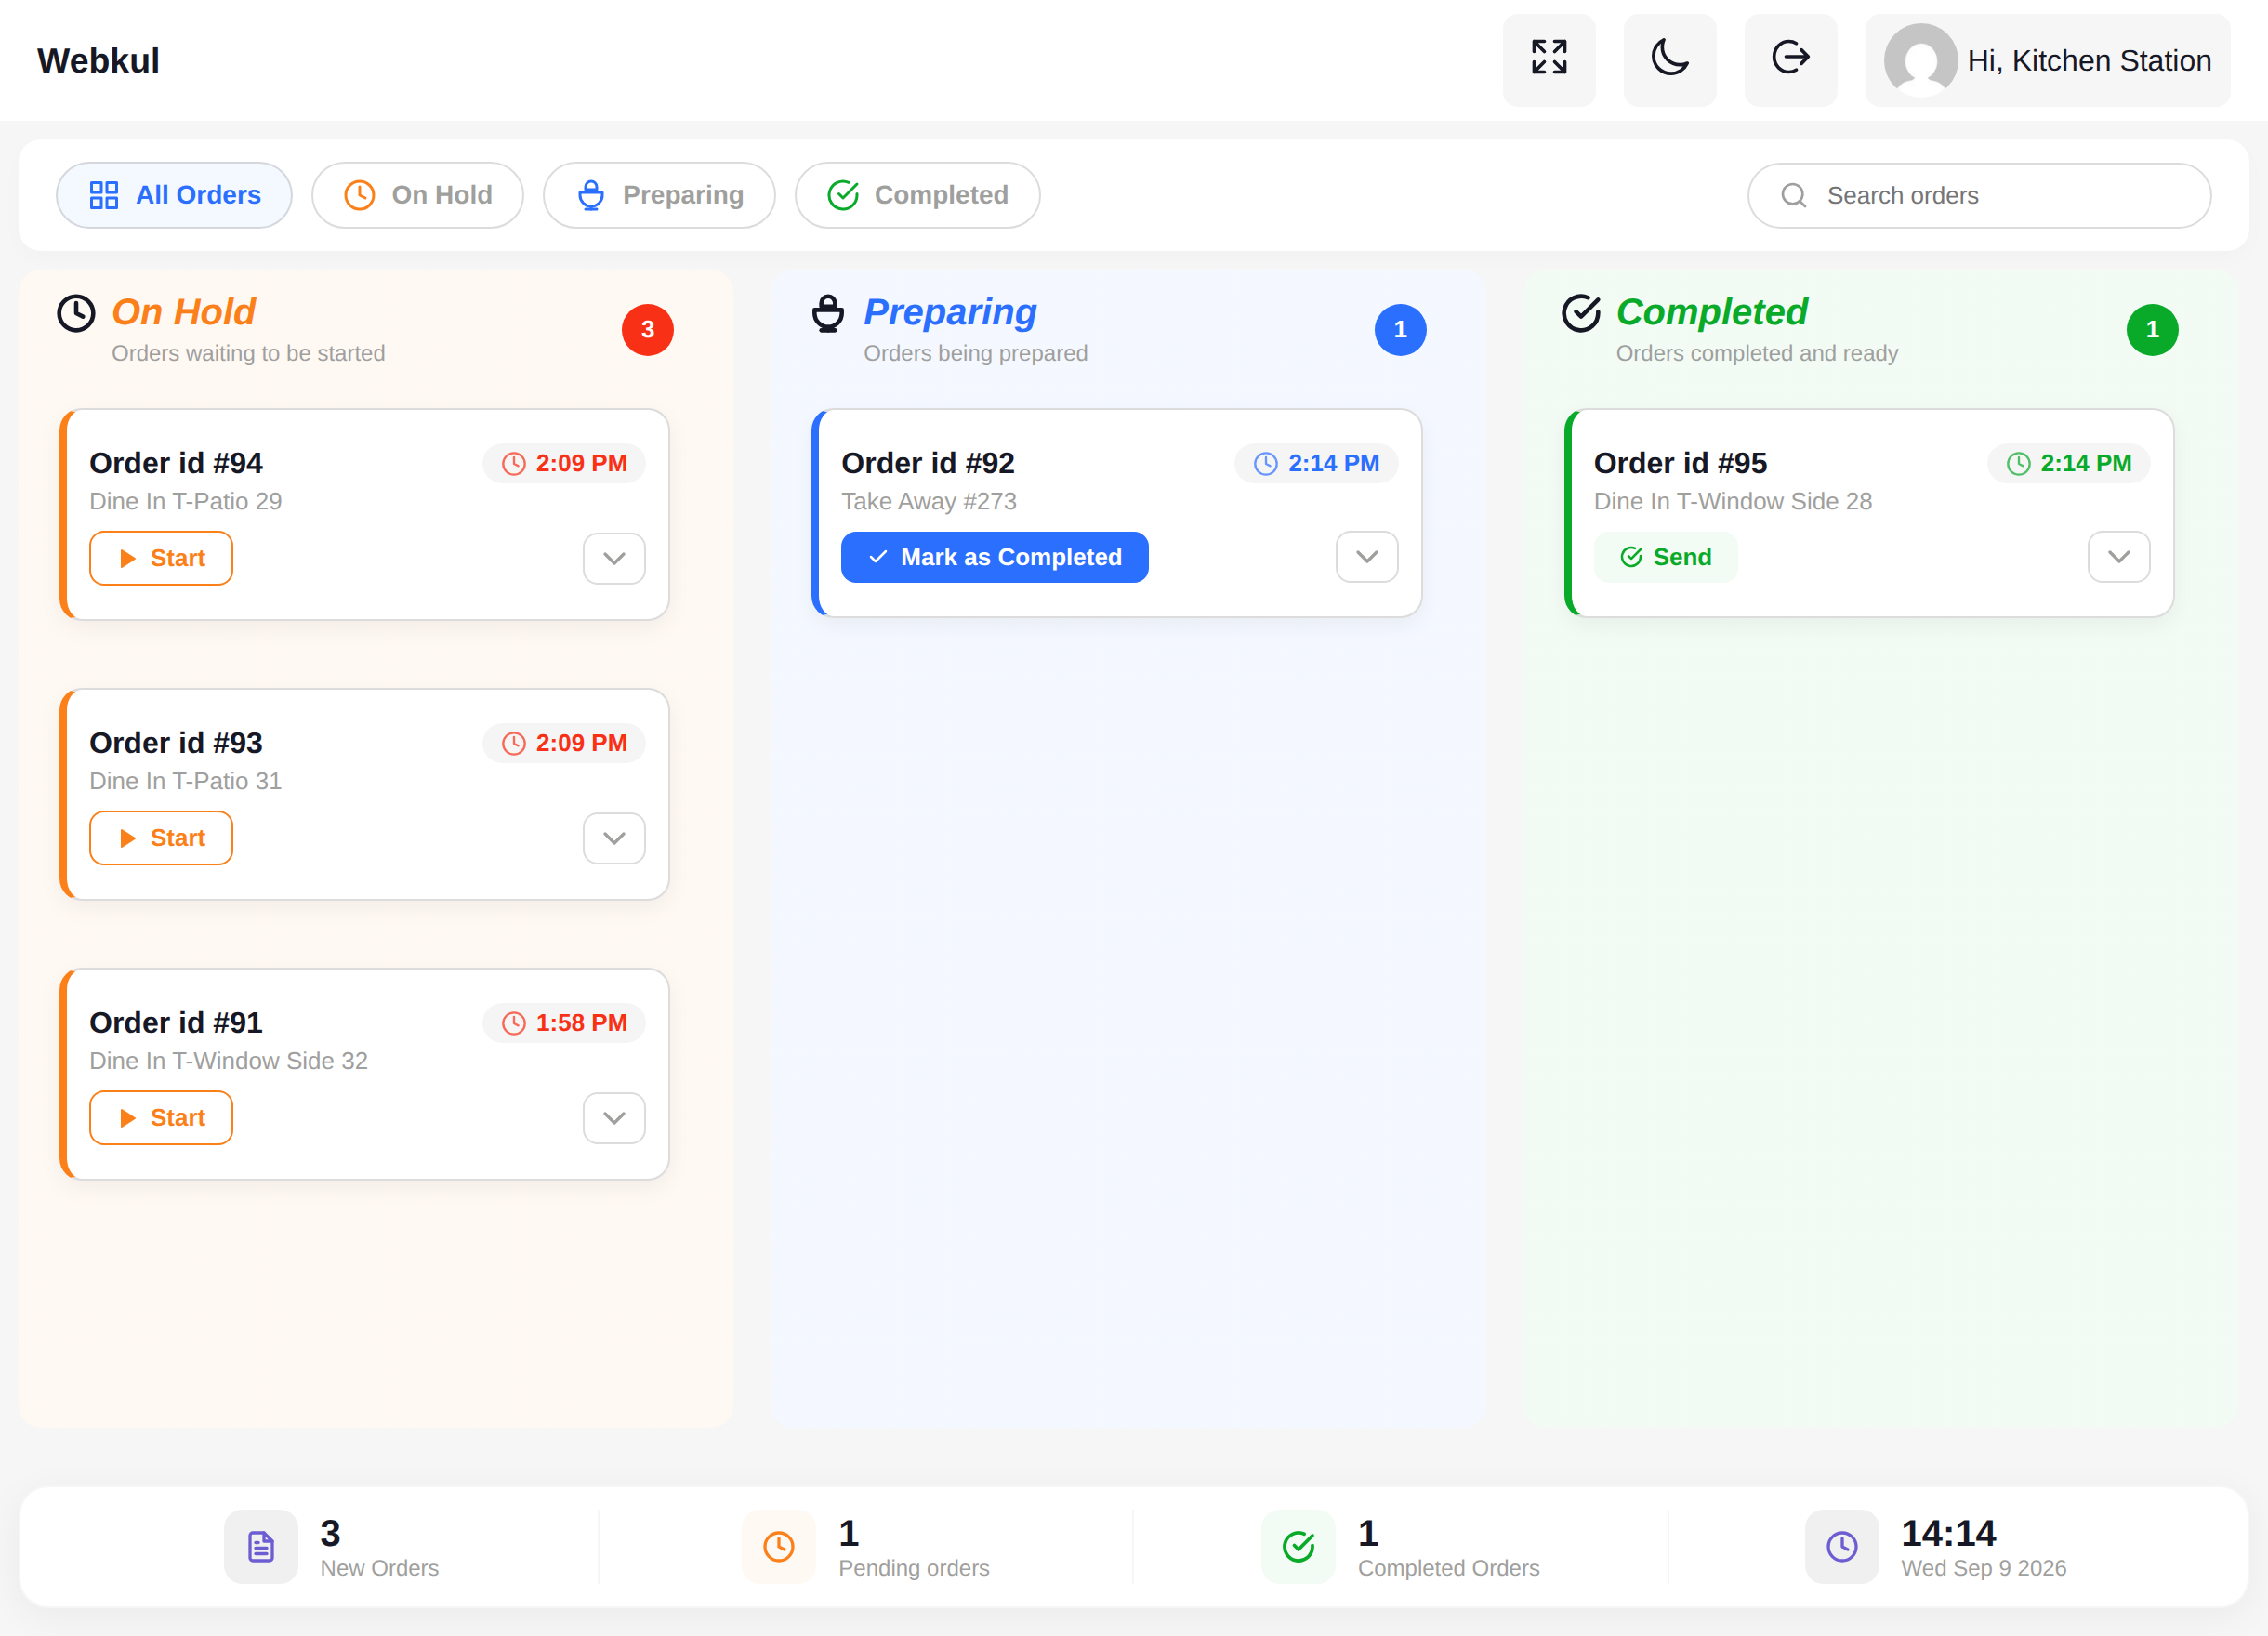Click the Webkul logo text
Screen dimensions: 2268x1636
[x=98, y=60]
